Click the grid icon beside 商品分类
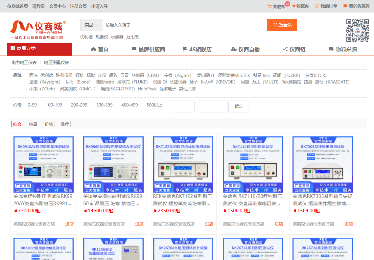Screen dimensions: 374x260 pyautogui.click(x=12, y=48)
